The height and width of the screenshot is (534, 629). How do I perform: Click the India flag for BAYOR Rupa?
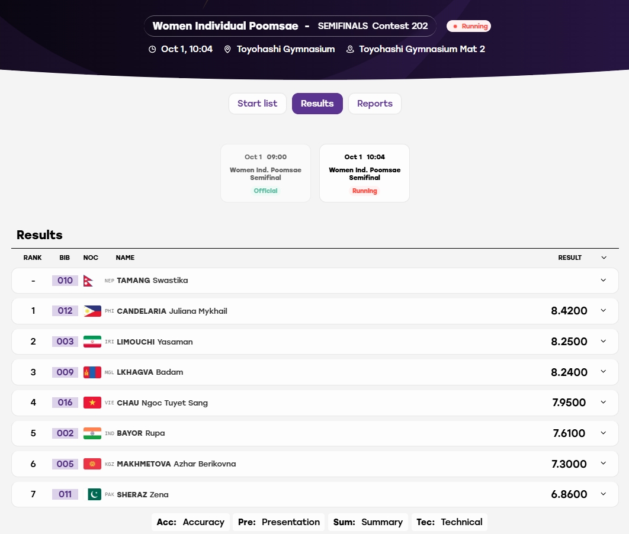92,433
